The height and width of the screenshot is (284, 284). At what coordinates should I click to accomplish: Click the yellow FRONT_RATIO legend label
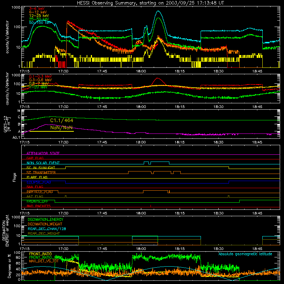click(x=40, y=254)
